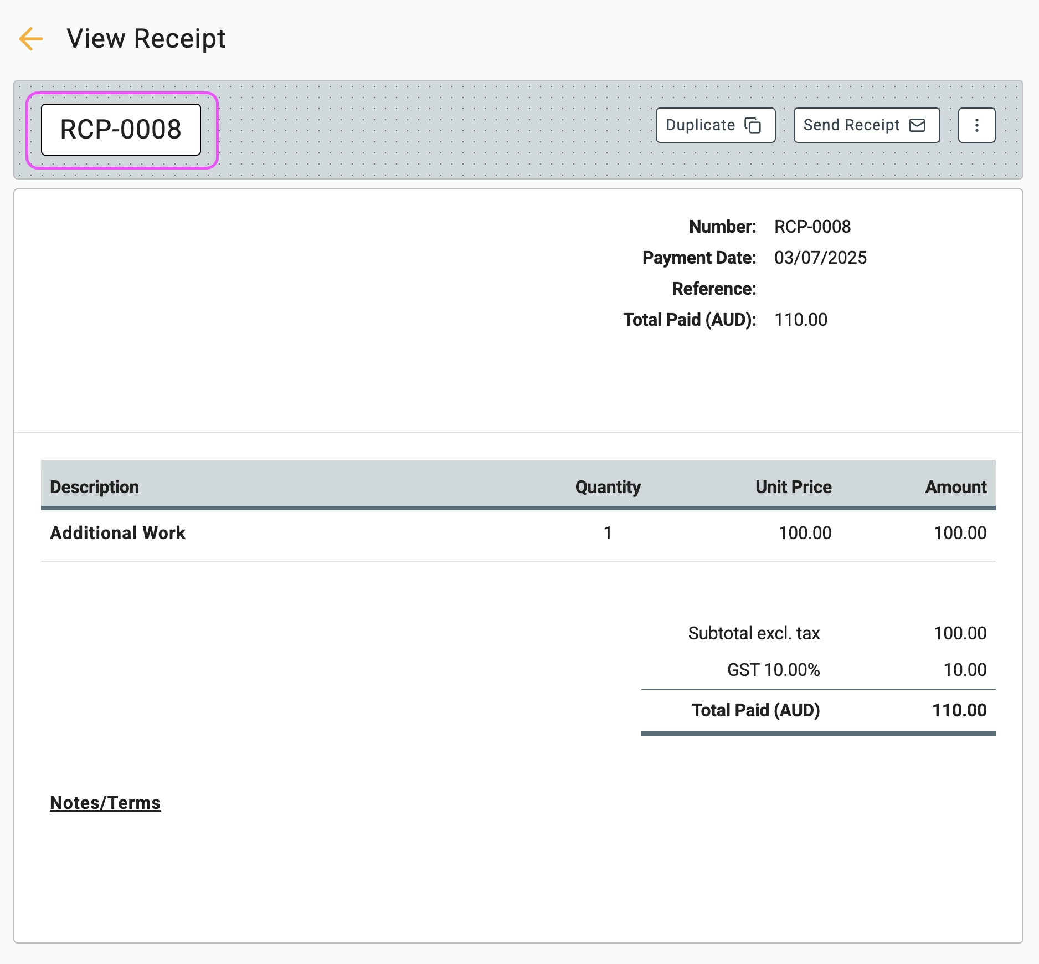Click the Subtotal excl. tax label
This screenshot has width=1039, height=964.
point(754,633)
